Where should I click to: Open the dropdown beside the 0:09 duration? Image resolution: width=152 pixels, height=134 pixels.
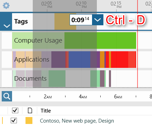tap(98, 20)
